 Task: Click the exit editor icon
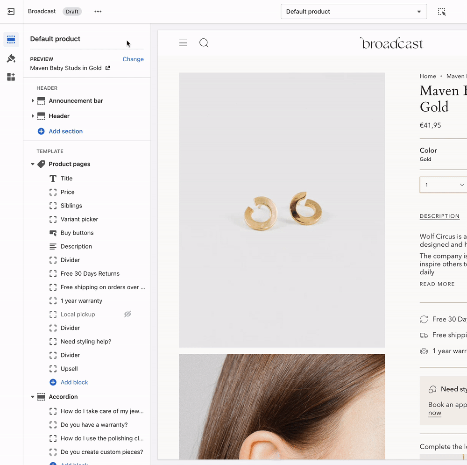(x=11, y=12)
